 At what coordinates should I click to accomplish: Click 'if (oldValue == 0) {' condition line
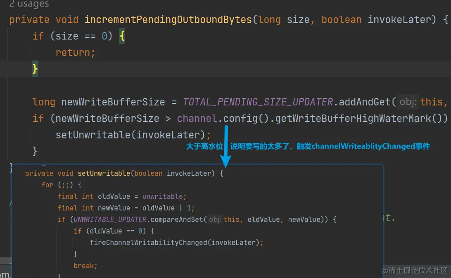114,231
